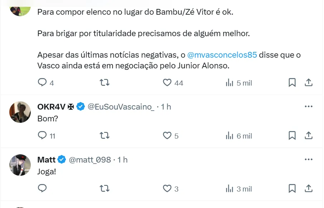The height and width of the screenshot is (208, 324).
Task: Like the tweet with 44 likes
Action: click(167, 83)
